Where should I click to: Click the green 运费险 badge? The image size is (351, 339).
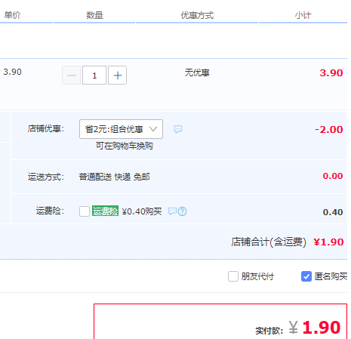coord(105,211)
